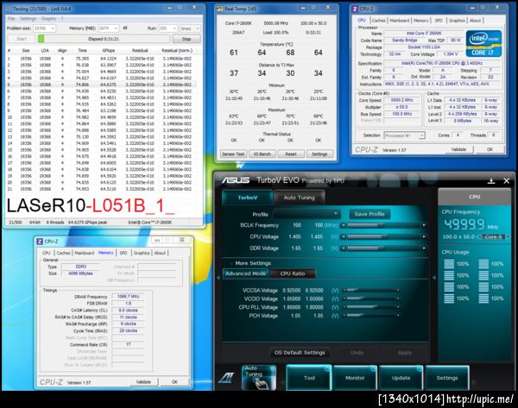Select row 21 in the LinX results table
Screen dimensions: 518x408
(x=101, y=189)
